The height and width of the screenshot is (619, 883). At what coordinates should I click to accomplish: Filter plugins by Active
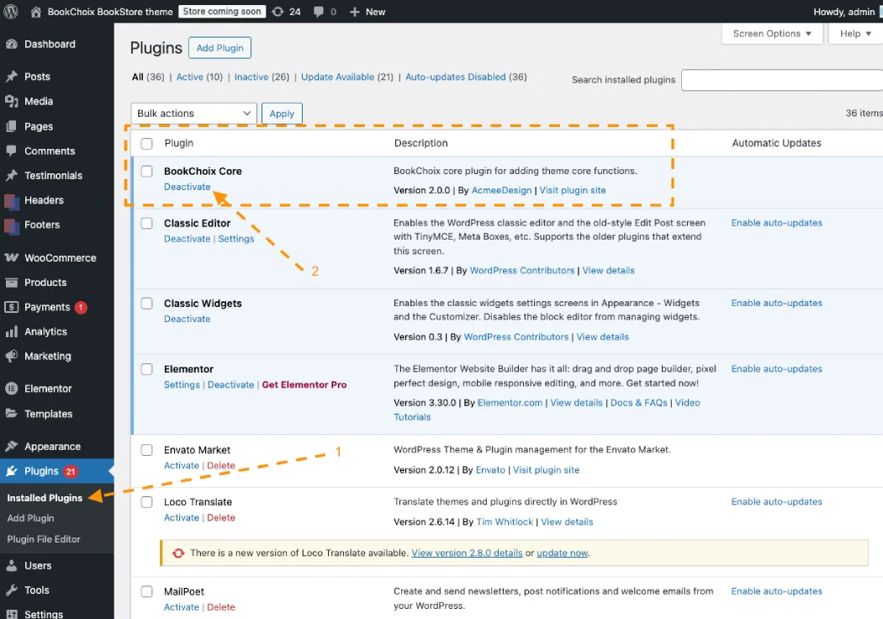(190, 77)
